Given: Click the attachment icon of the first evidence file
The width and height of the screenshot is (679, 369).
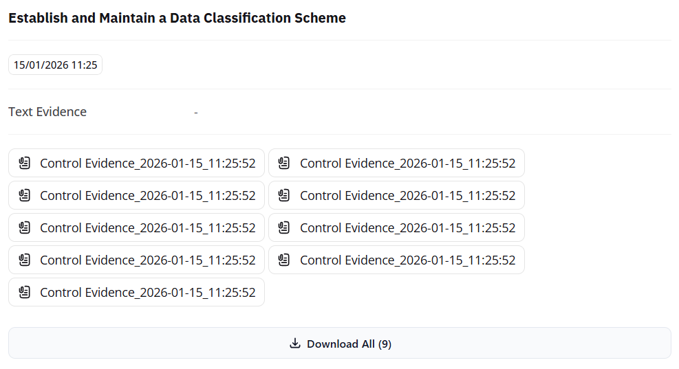Looking at the screenshot, I should [25, 164].
